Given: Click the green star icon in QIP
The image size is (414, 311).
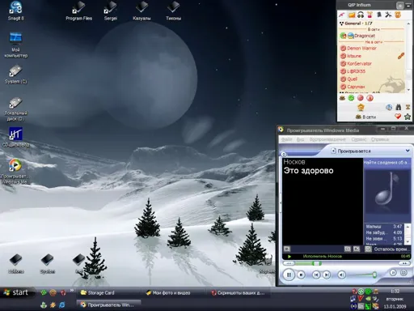Looking at the screenshot, I should (x=408, y=117).
